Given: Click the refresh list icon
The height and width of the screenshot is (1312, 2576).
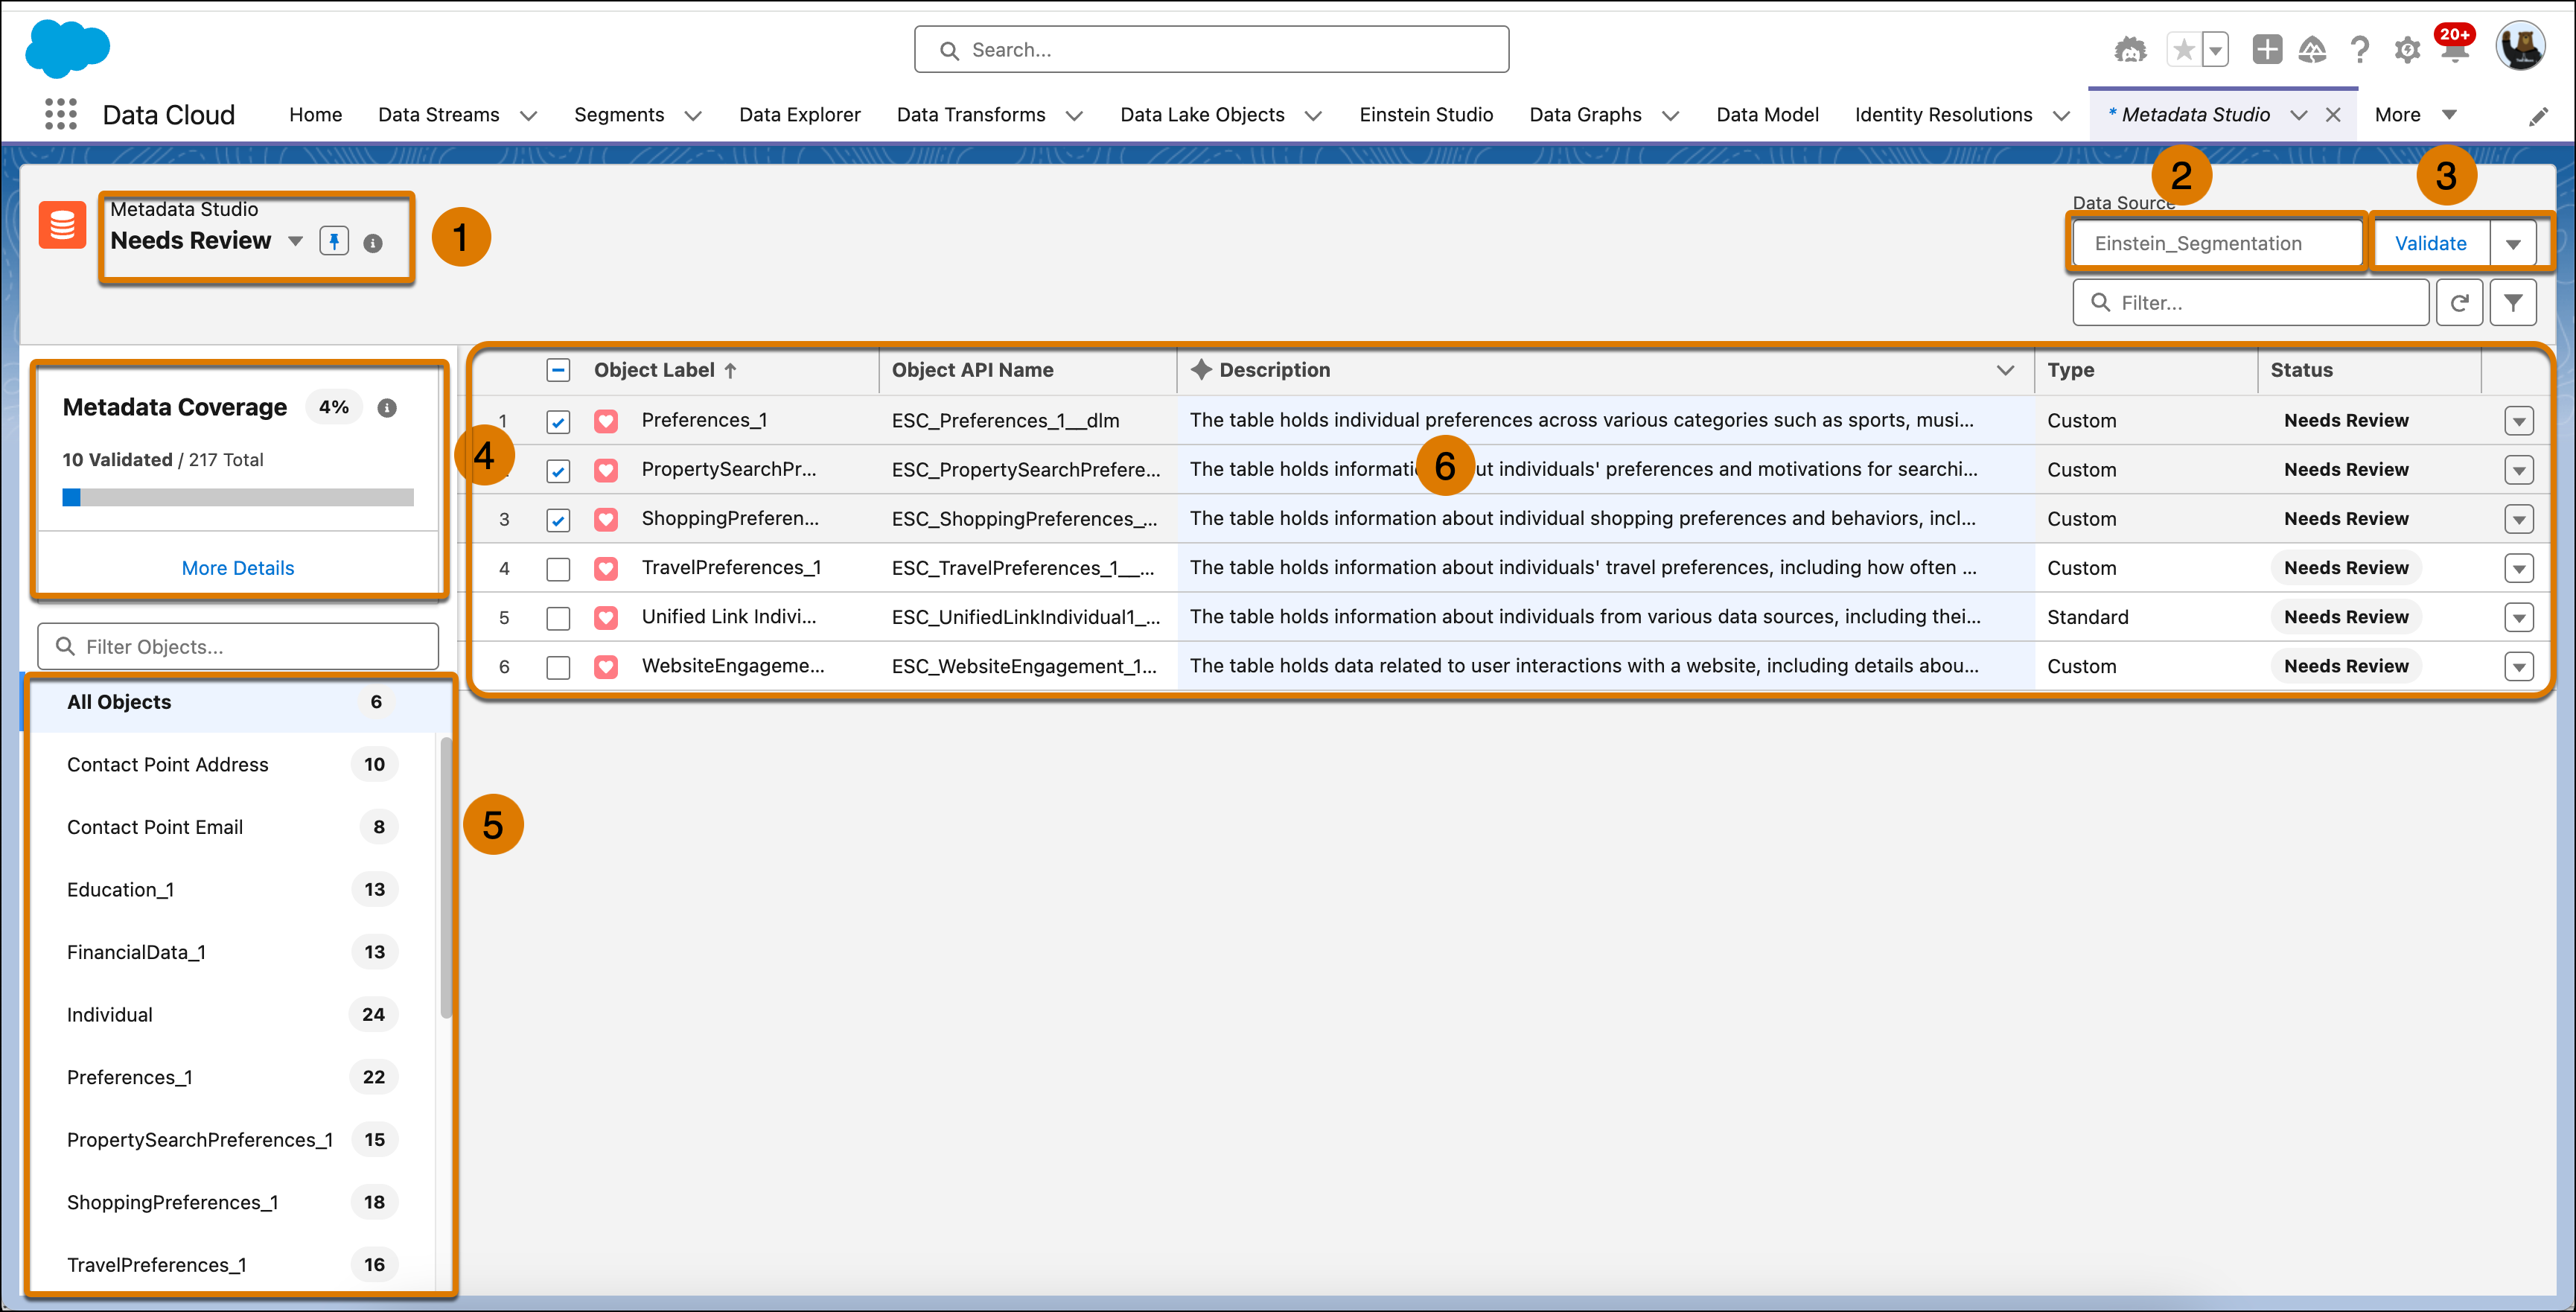Looking at the screenshot, I should click(2459, 302).
